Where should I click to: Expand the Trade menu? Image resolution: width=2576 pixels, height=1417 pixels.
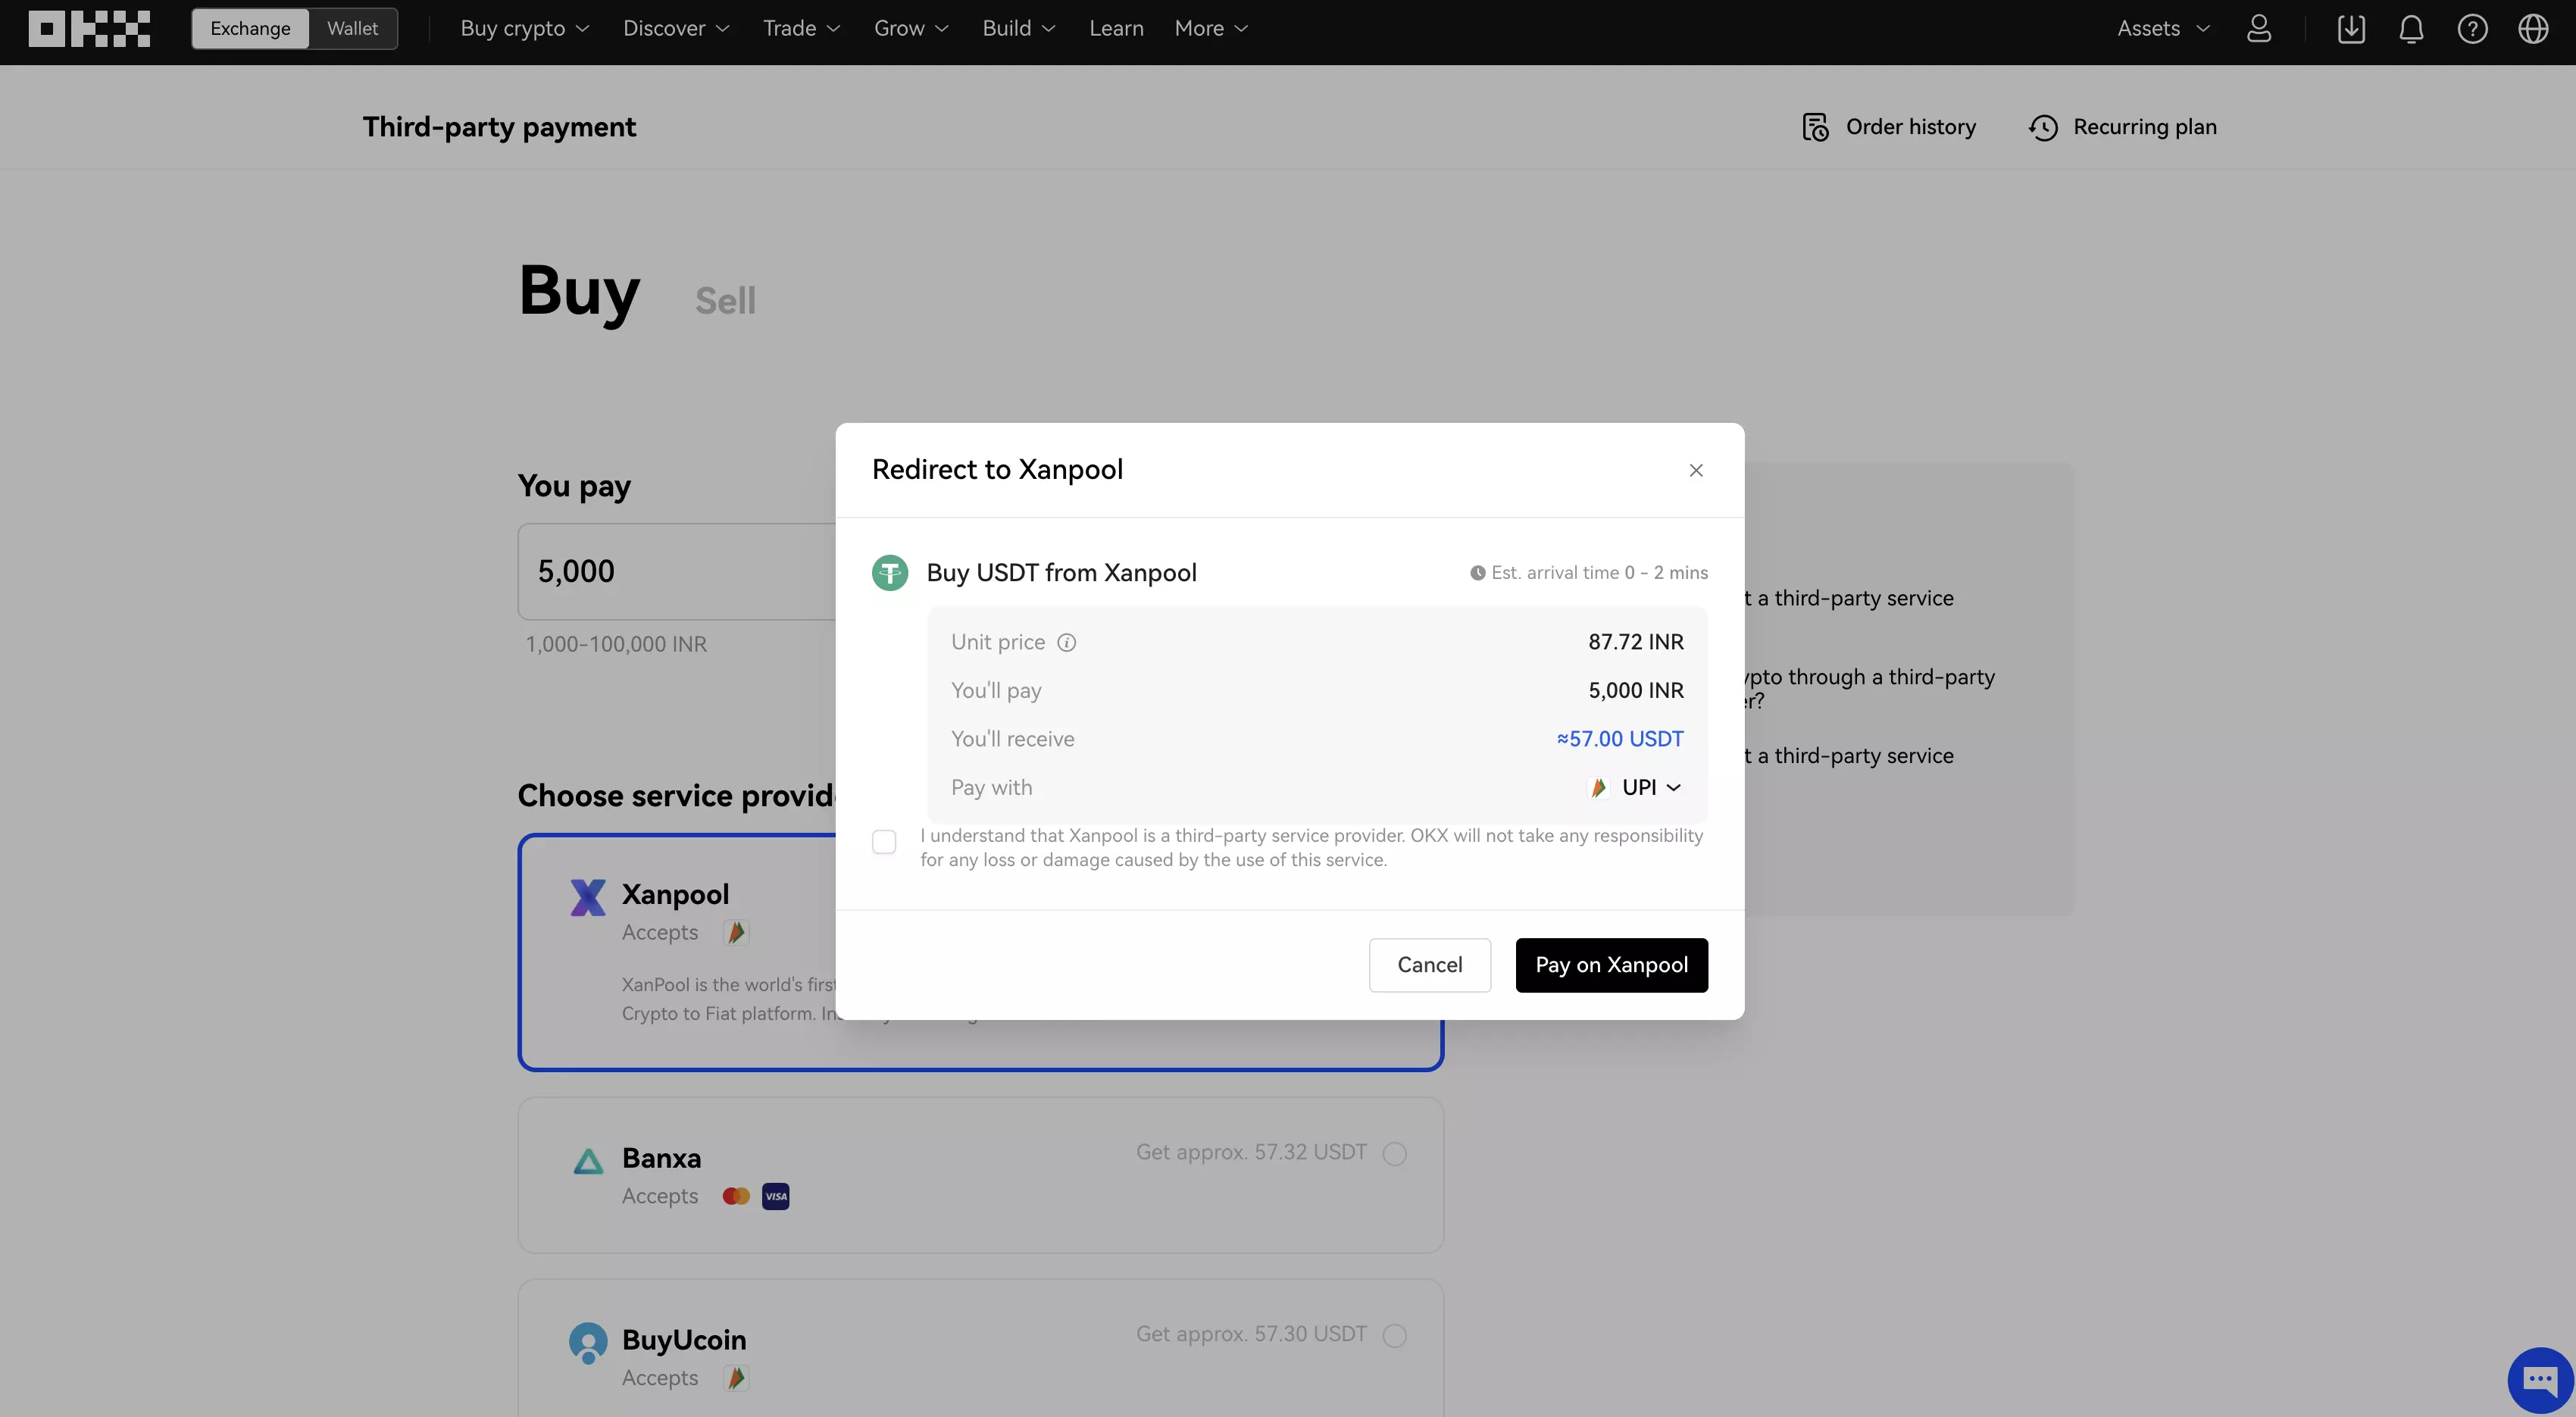tap(801, 29)
